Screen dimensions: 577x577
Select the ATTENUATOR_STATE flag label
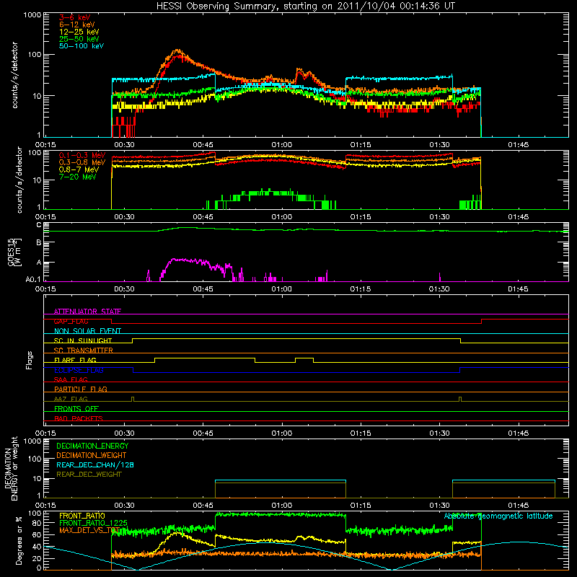point(87,312)
